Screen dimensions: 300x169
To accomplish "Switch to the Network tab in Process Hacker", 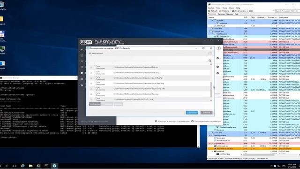I will (230, 14).
